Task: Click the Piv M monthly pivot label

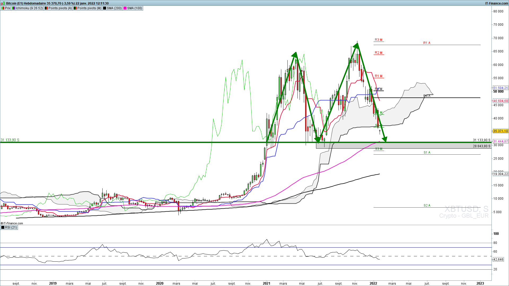Action: click(379, 89)
